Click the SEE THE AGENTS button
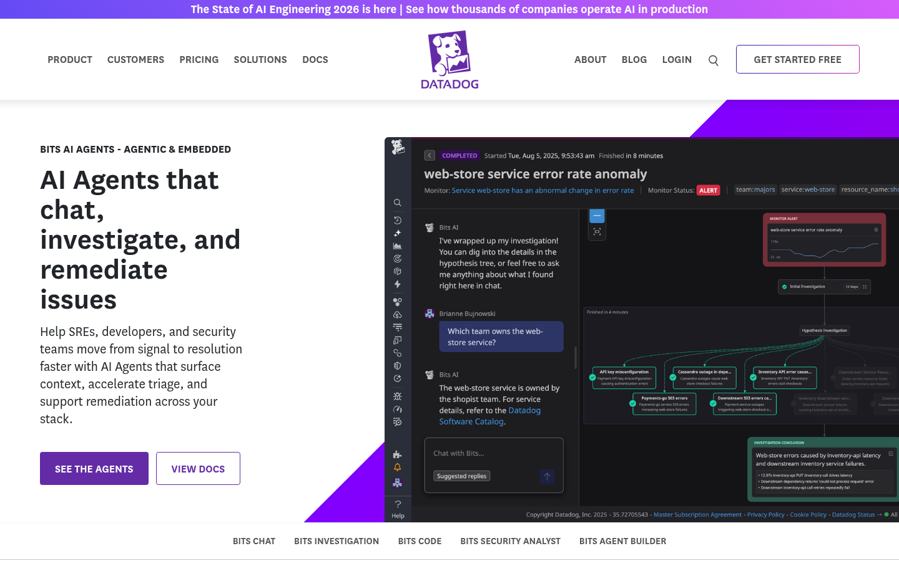 point(94,469)
